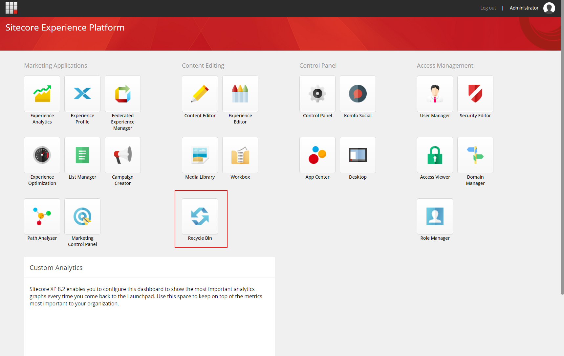Launch the Role Manager
The width and height of the screenshot is (564, 356).
(x=435, y=216)
